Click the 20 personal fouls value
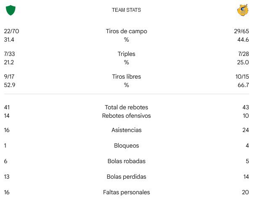This screenshot has height=201, width=253. pyautogui.click(x=245, y=192)
